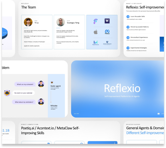The height and width of the screenshot is (148, 166).
Task: Click the blue pie chart
Action: coord(5,33)
